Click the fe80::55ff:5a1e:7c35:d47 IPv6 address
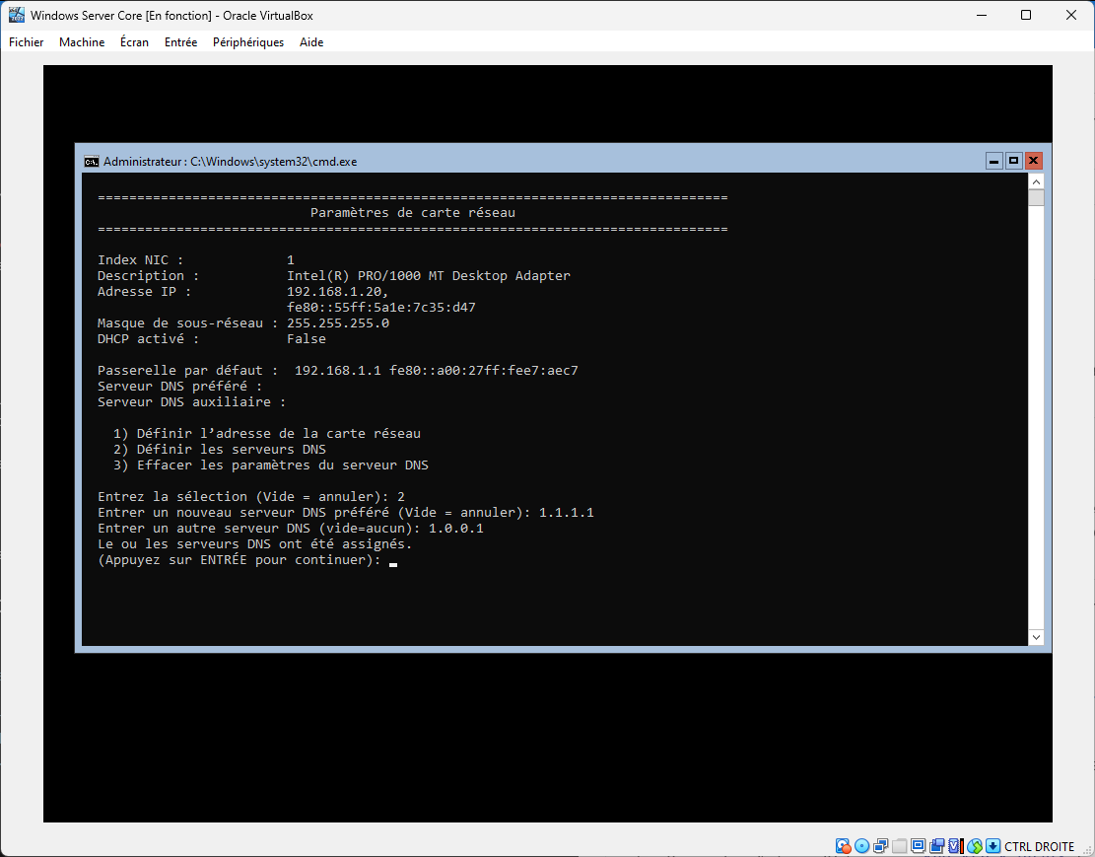The height and width of the screenshot is (857, 1095). tap(381, 308)
